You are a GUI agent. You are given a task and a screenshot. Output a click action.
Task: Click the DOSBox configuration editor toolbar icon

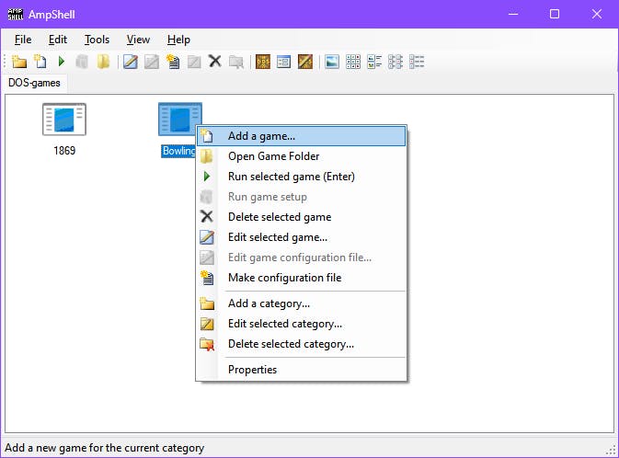(305, 62)
